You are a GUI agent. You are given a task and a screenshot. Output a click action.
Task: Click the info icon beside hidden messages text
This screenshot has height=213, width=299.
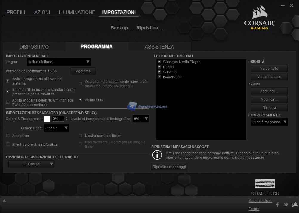[x=157, y=155]
